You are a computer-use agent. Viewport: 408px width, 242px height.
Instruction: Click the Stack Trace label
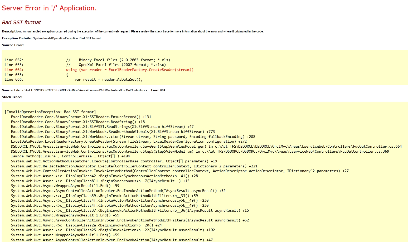pos(12,97)
